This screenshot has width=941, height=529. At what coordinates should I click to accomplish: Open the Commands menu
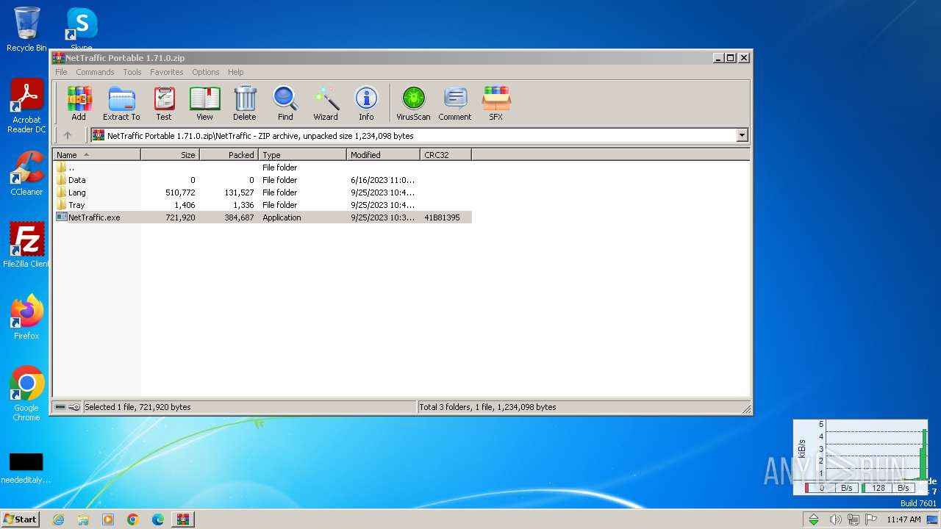(95, 72)
